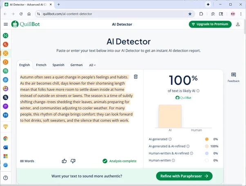Open the red Grammar Checker sidebar icon

tap(5, 44)
